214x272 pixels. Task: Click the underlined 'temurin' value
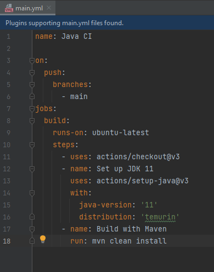160,217
